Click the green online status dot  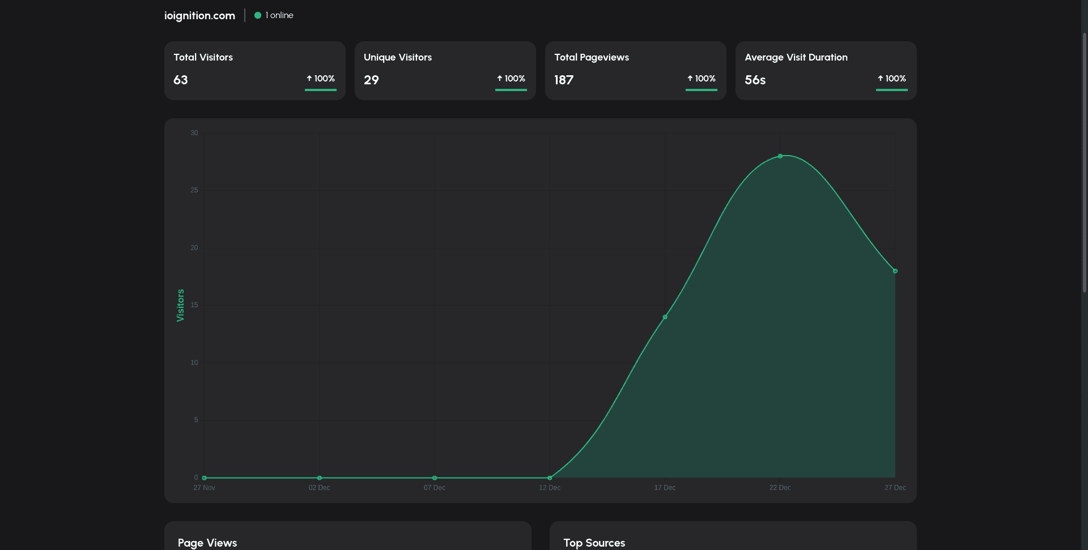click(x=258, y=15)
